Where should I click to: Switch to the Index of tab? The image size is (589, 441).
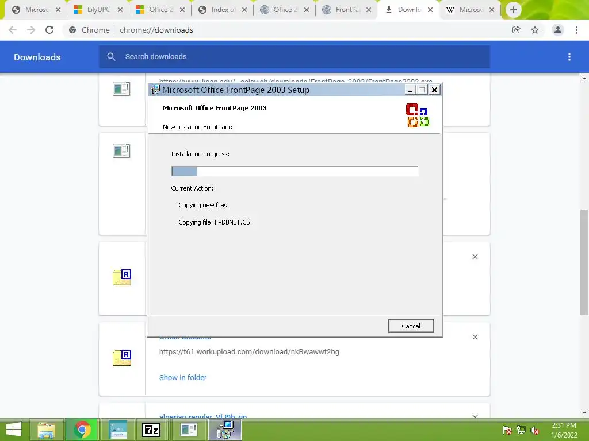223,10
